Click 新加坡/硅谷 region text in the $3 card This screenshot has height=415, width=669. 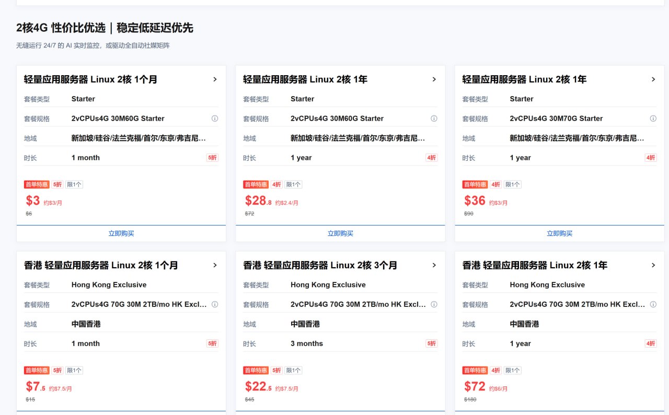[x=139, y=138]
